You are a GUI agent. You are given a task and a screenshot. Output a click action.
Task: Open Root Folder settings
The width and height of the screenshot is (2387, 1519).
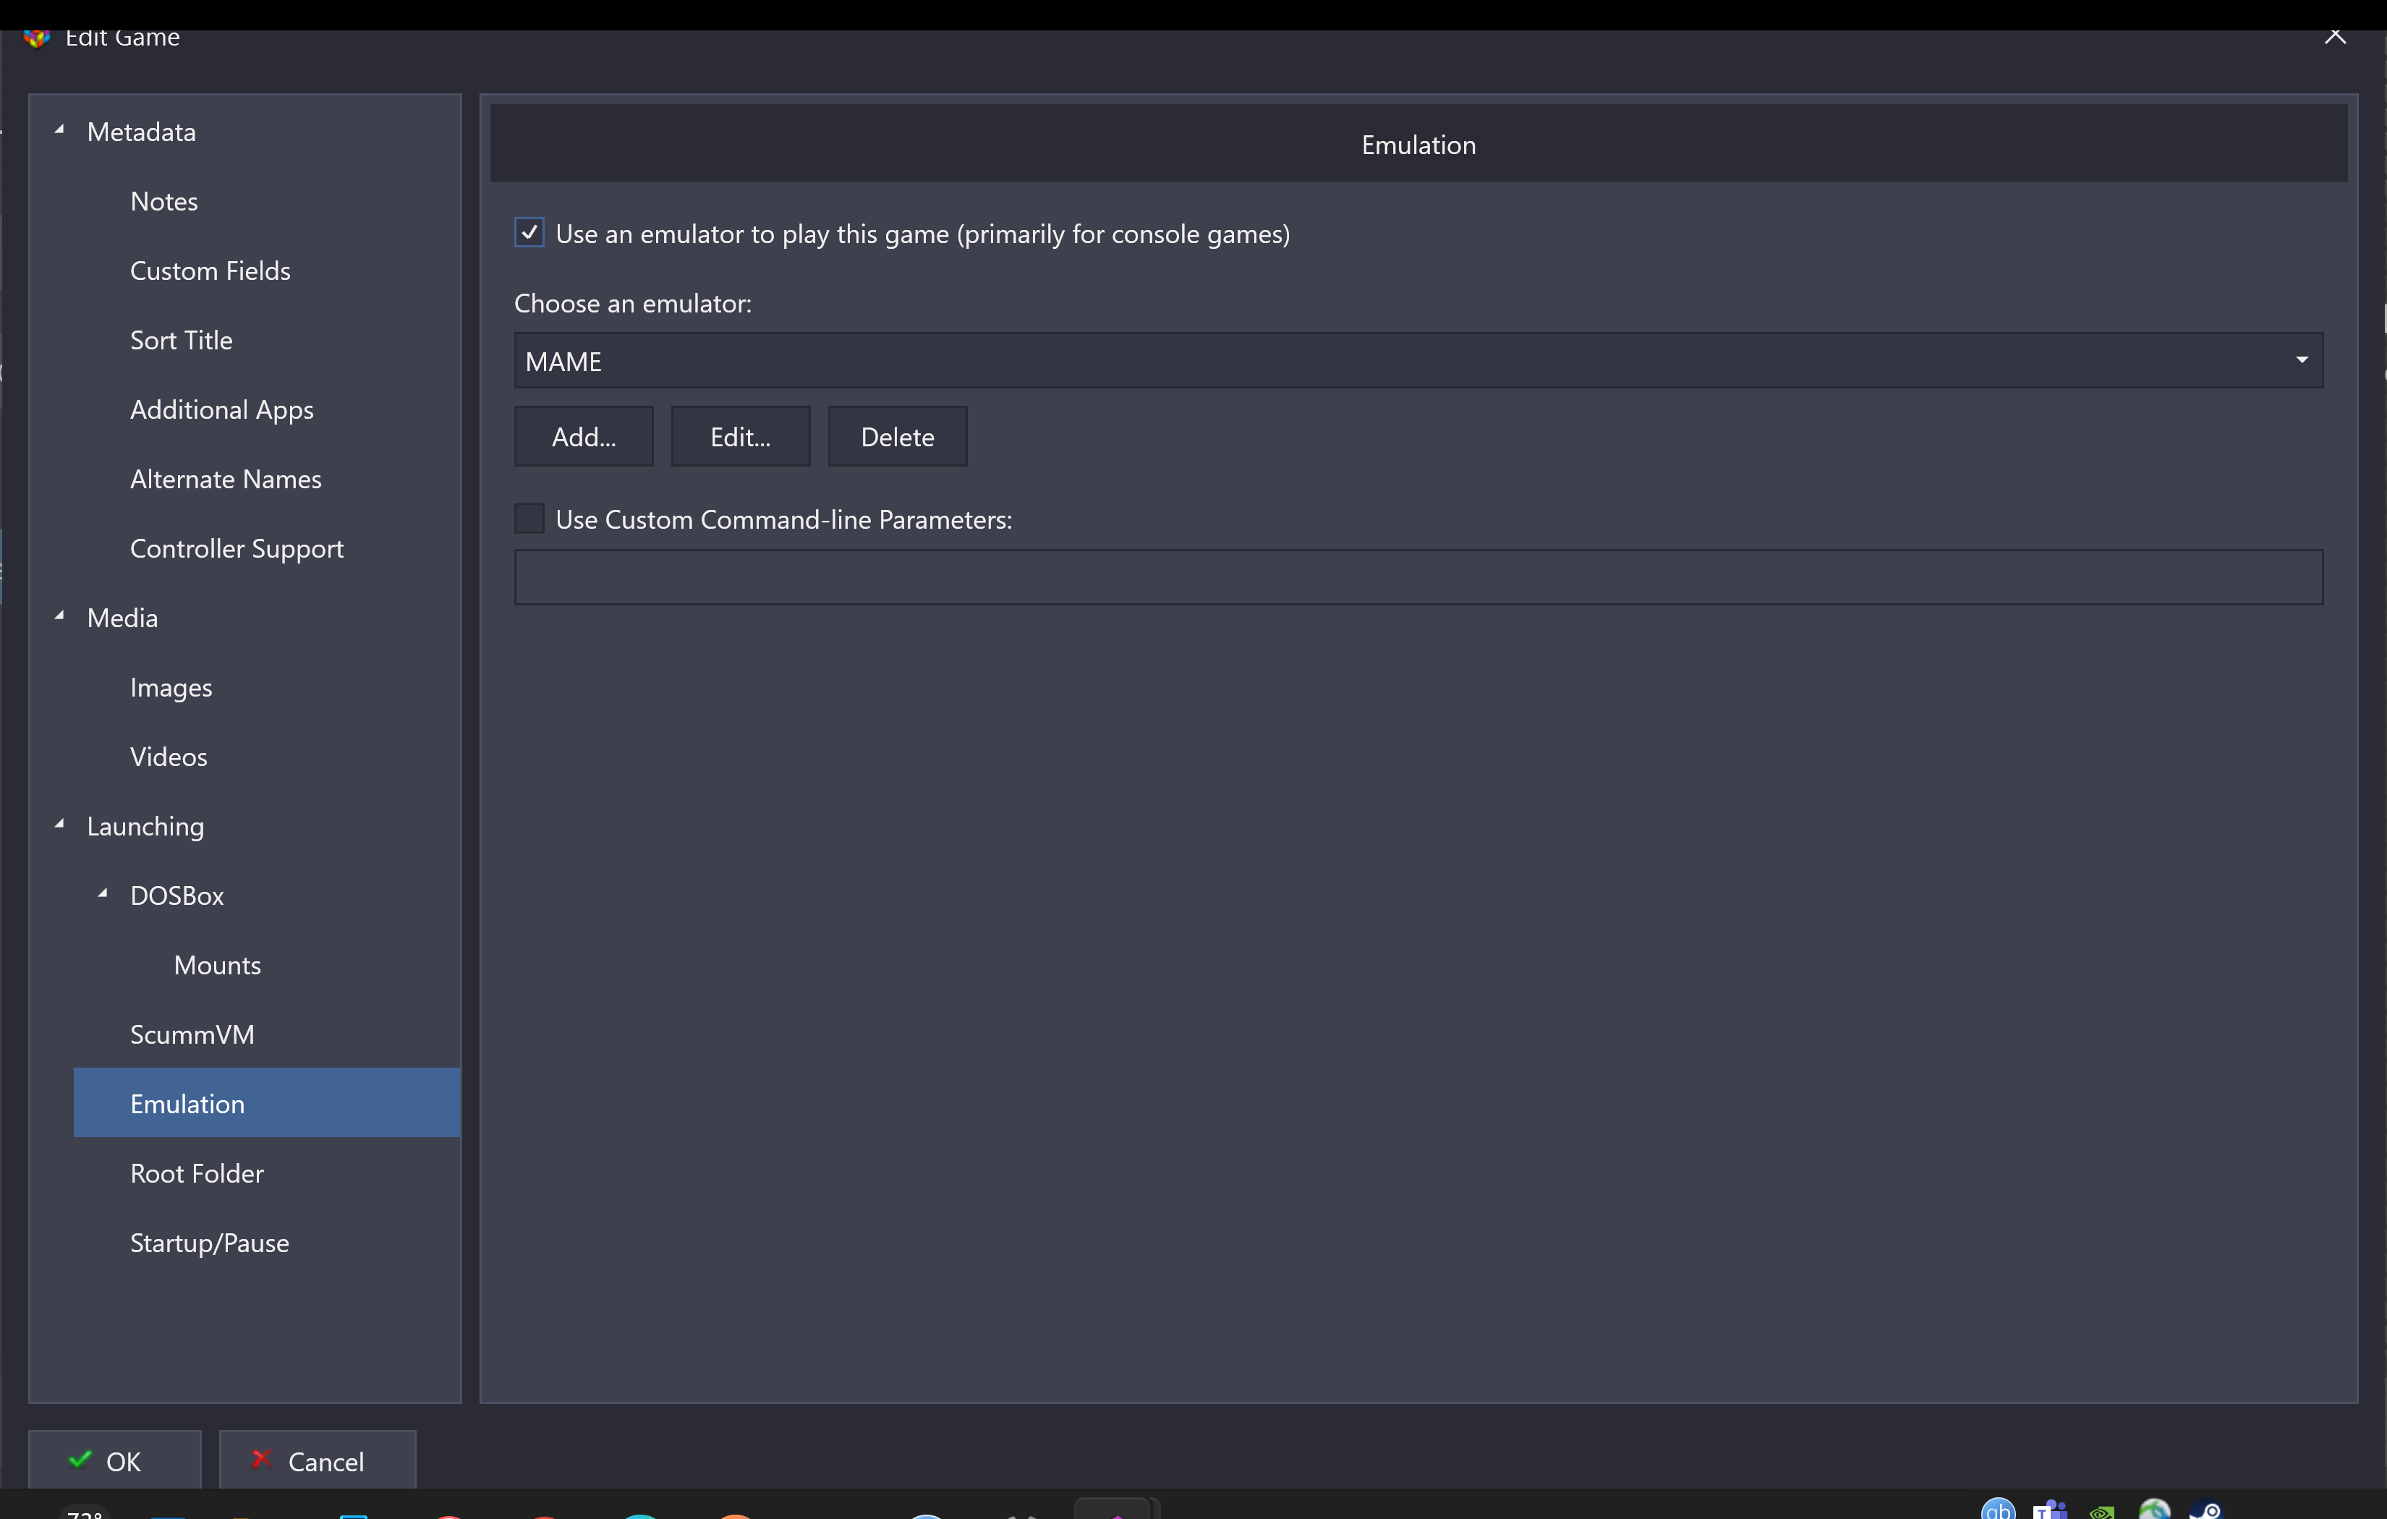coord(197,1173)
